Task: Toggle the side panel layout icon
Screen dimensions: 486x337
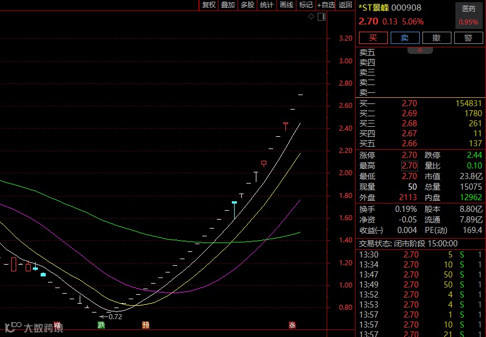Action: point(322,17)
